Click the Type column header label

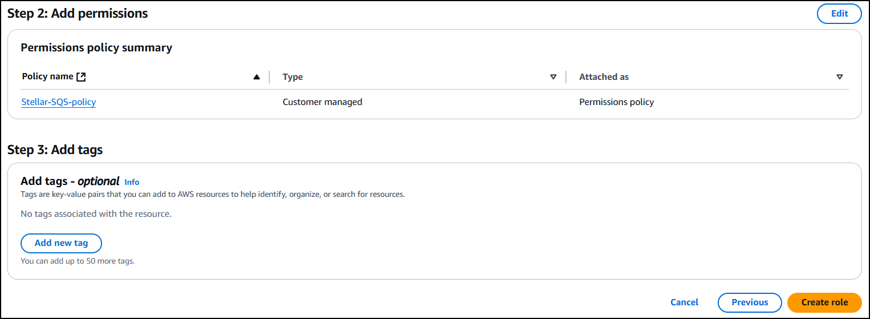(x=293, y=77)
